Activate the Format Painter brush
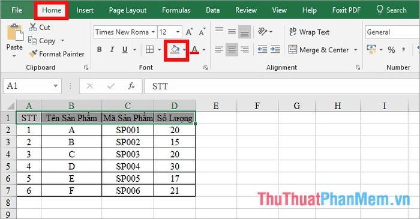420x219 pixels. point(56,54)
